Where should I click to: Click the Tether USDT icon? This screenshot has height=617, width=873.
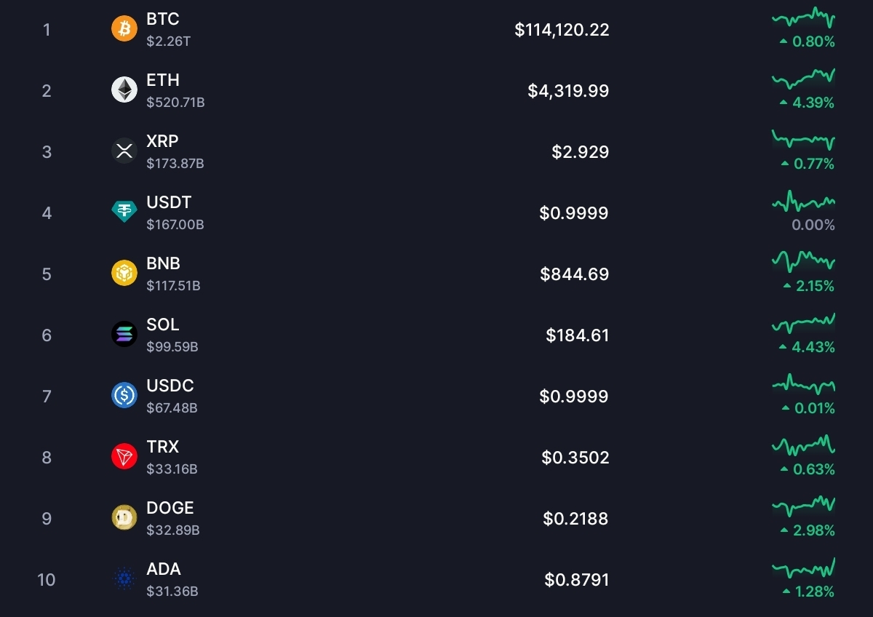[124, 212]
